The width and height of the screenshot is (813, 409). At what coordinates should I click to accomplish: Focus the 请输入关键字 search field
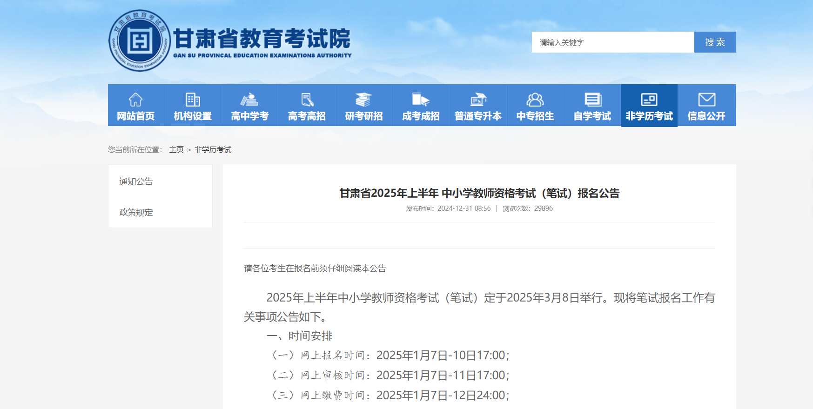613,42
